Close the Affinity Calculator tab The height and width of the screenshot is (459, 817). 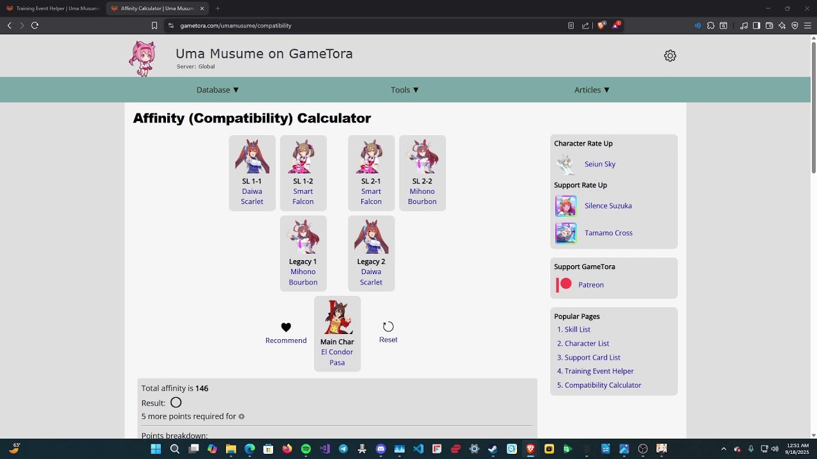pos(202,8)
